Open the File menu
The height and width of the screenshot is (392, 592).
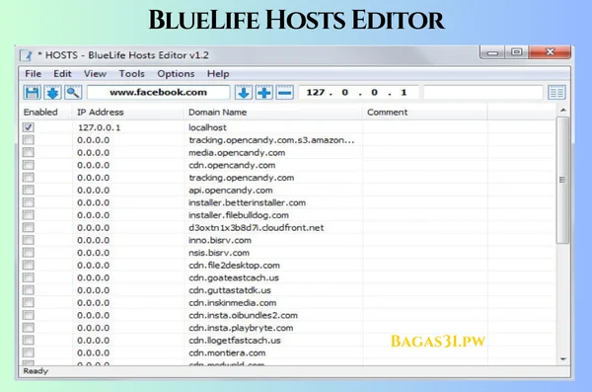[33, 74]
